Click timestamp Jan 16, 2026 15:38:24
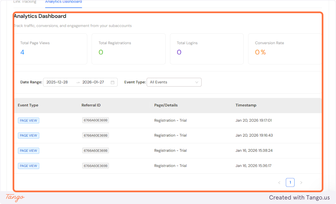The image size is (336, 204). click(254, 151)
